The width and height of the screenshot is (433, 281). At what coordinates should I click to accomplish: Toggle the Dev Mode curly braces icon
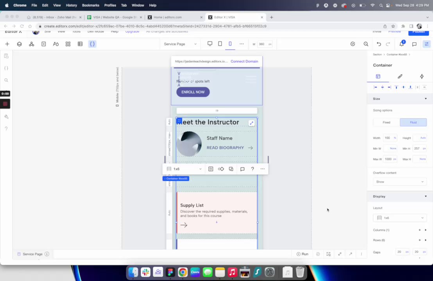click(x=92, y=44)
